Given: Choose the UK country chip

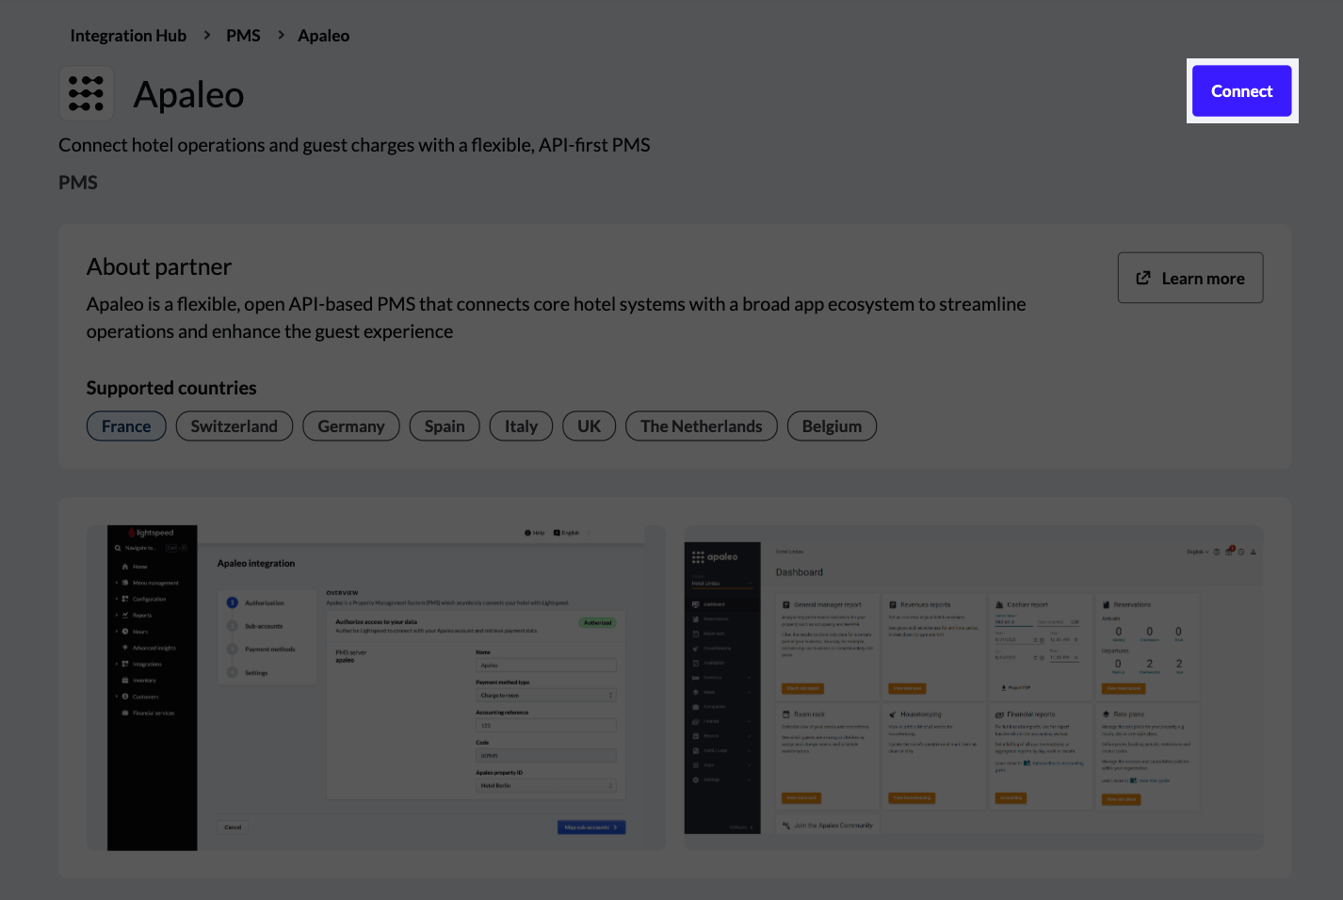Looking at the screenshot, I should pyautogui.click(x=589, y=426).
